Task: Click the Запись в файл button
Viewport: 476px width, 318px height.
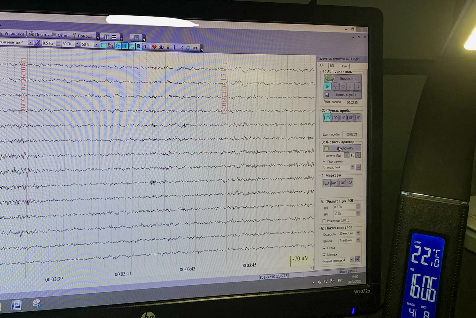Action: pos(343,95)
